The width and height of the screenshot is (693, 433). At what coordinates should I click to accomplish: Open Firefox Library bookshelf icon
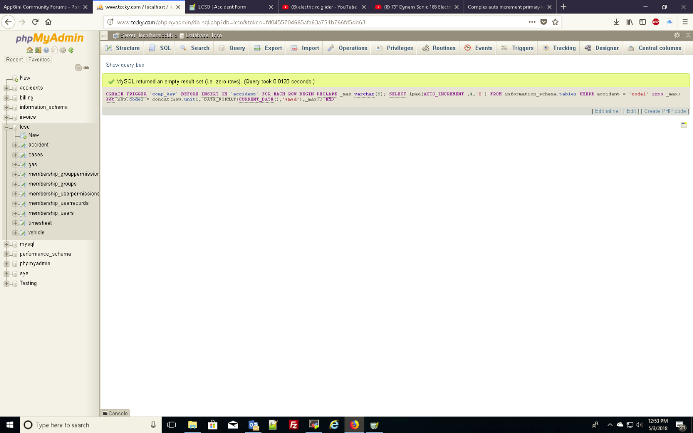click(x=630, y=22)
